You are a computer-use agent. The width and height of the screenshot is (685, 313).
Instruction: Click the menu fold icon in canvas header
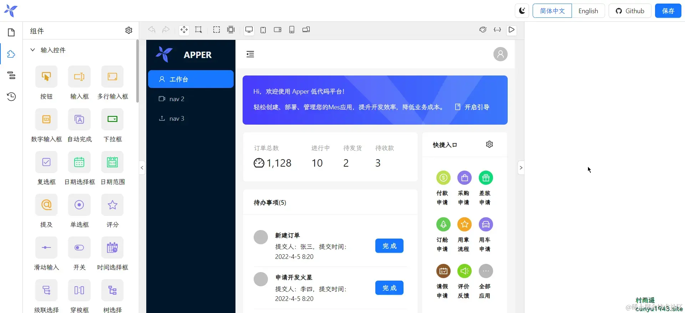tap(250, 54)
